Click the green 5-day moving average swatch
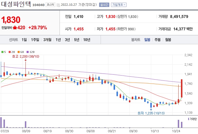198x134 pixels. pyautogui.click(x=2, y=52)
